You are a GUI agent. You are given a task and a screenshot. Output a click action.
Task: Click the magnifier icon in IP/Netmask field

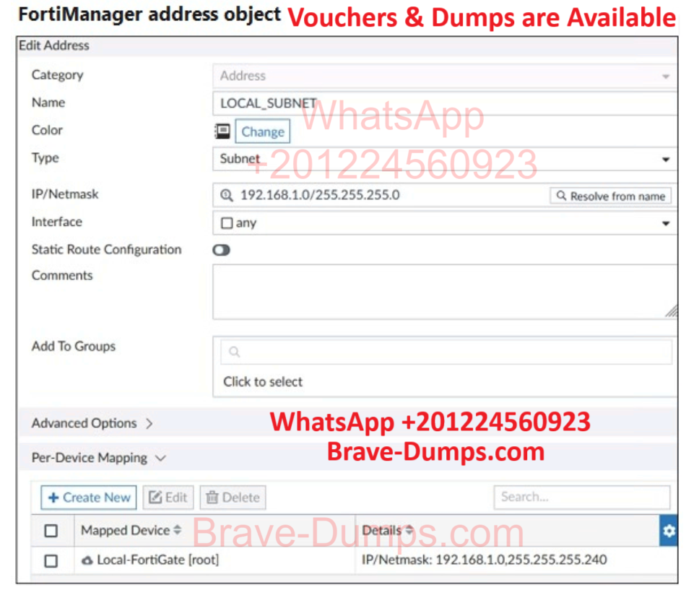point(227,196)
